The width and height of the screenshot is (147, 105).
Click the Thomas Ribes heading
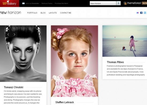pos(115,62)
